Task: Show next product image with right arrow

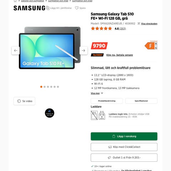Action: tap(83, 51)
